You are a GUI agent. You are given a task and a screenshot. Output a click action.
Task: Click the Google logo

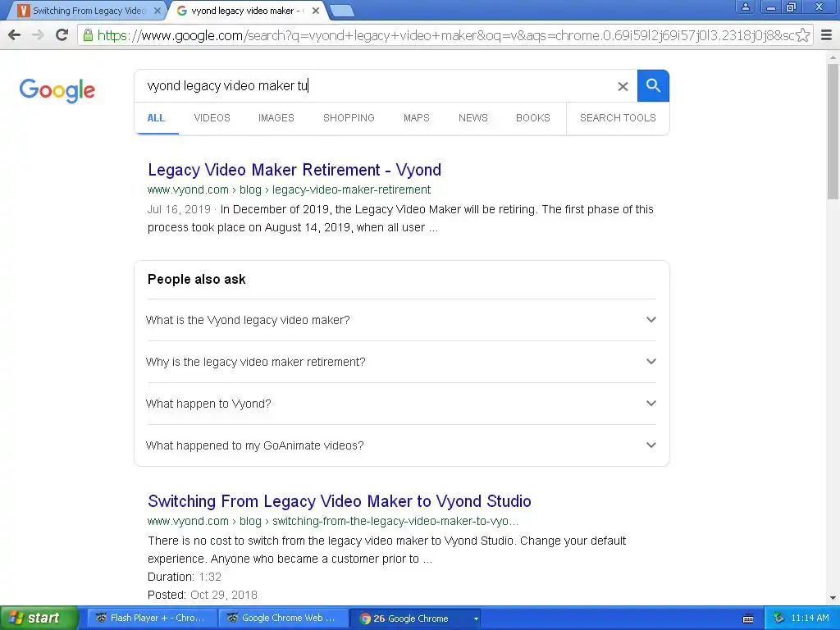pyautogui.click(x=57, y=90)
